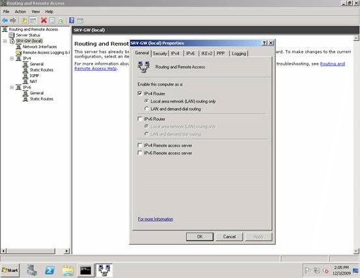This screenshot has height=278, width=360.
Task: Enable IPv6 Remote access server checkbox
Action: pos(139,153)
